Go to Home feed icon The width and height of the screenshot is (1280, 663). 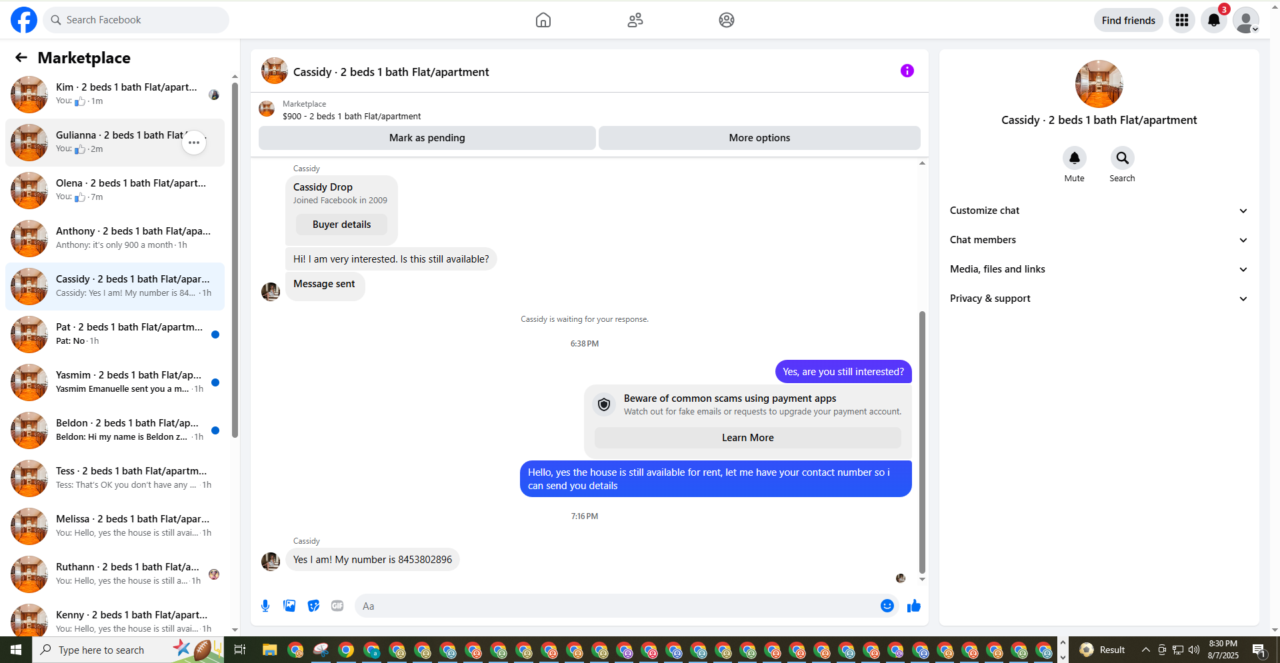(x=543, y=20)
